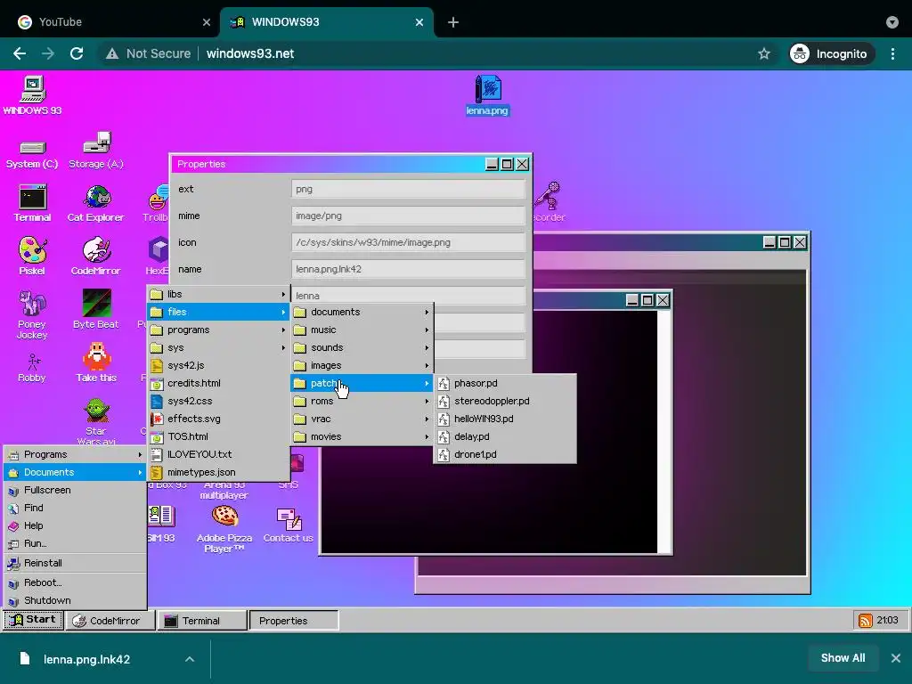Choose Reboot... in Start menu
The height and width of the screenshot is (684, 912).
coord(75,582)
